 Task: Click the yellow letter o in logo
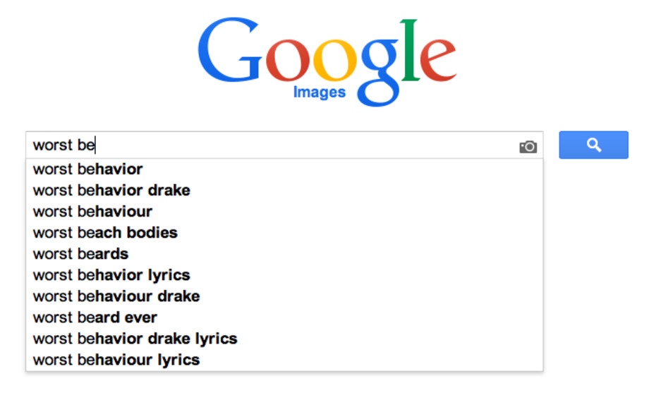[x=334, y=61]
